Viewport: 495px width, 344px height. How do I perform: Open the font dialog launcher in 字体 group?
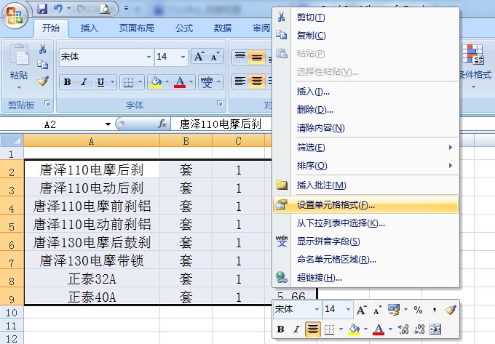[x=219, y=103]
